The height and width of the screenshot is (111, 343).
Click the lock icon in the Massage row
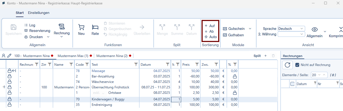pos(10,71)
